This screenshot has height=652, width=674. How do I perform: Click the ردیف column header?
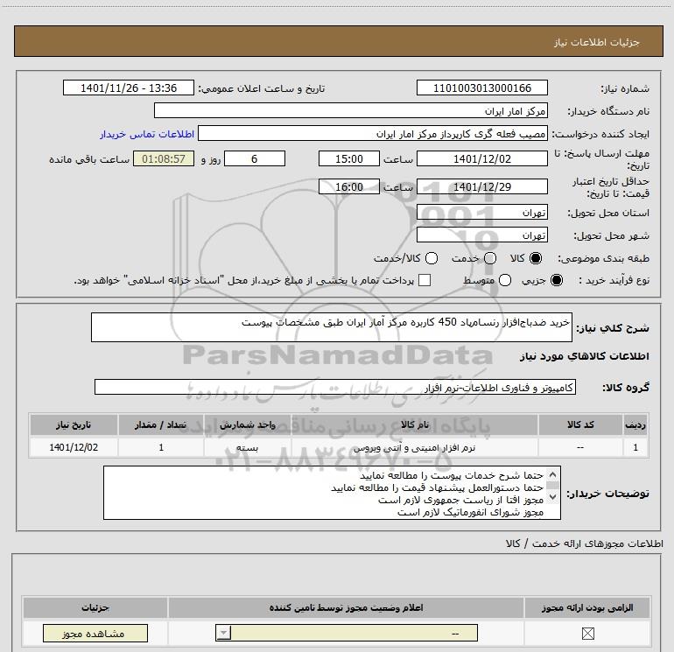click(x=635, y=424)
